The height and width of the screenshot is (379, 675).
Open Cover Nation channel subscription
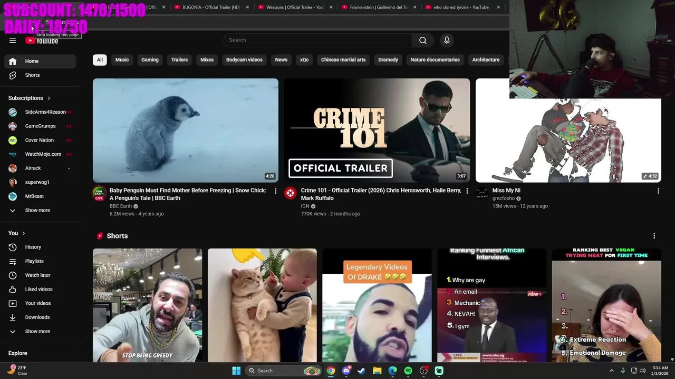[x=40, y=140]
